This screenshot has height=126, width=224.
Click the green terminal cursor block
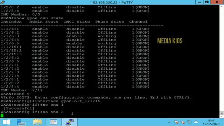(2, 115)
